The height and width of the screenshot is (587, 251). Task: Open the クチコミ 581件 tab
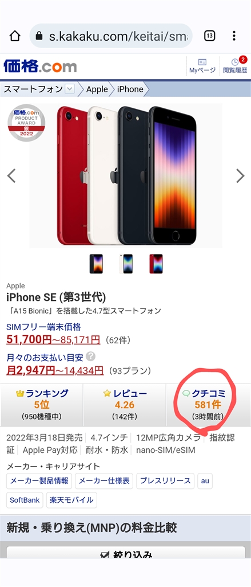(x=209, y=405)
